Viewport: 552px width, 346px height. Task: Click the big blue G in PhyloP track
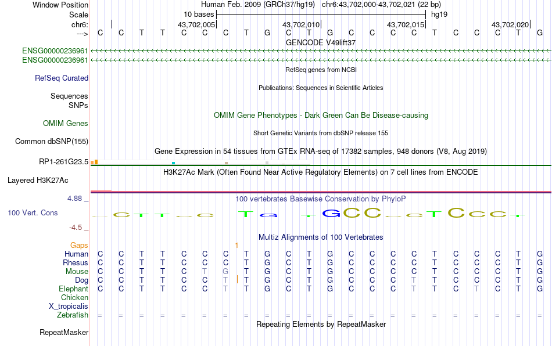(331, 213)
